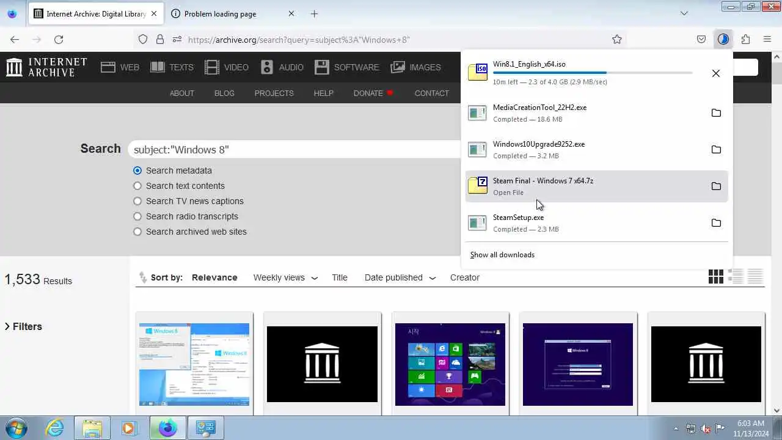The image size is (782, 440).
Task: Click the BLOG link
Action: click(224, 94)
